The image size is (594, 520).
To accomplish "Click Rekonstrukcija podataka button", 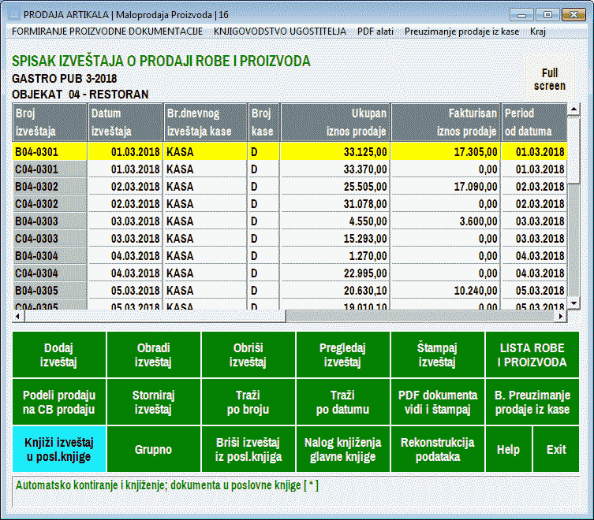I will pos(437,449).
